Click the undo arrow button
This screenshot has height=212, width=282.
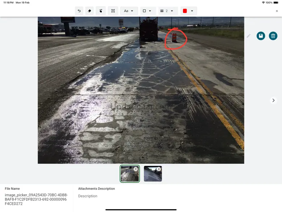click(79, 11)
